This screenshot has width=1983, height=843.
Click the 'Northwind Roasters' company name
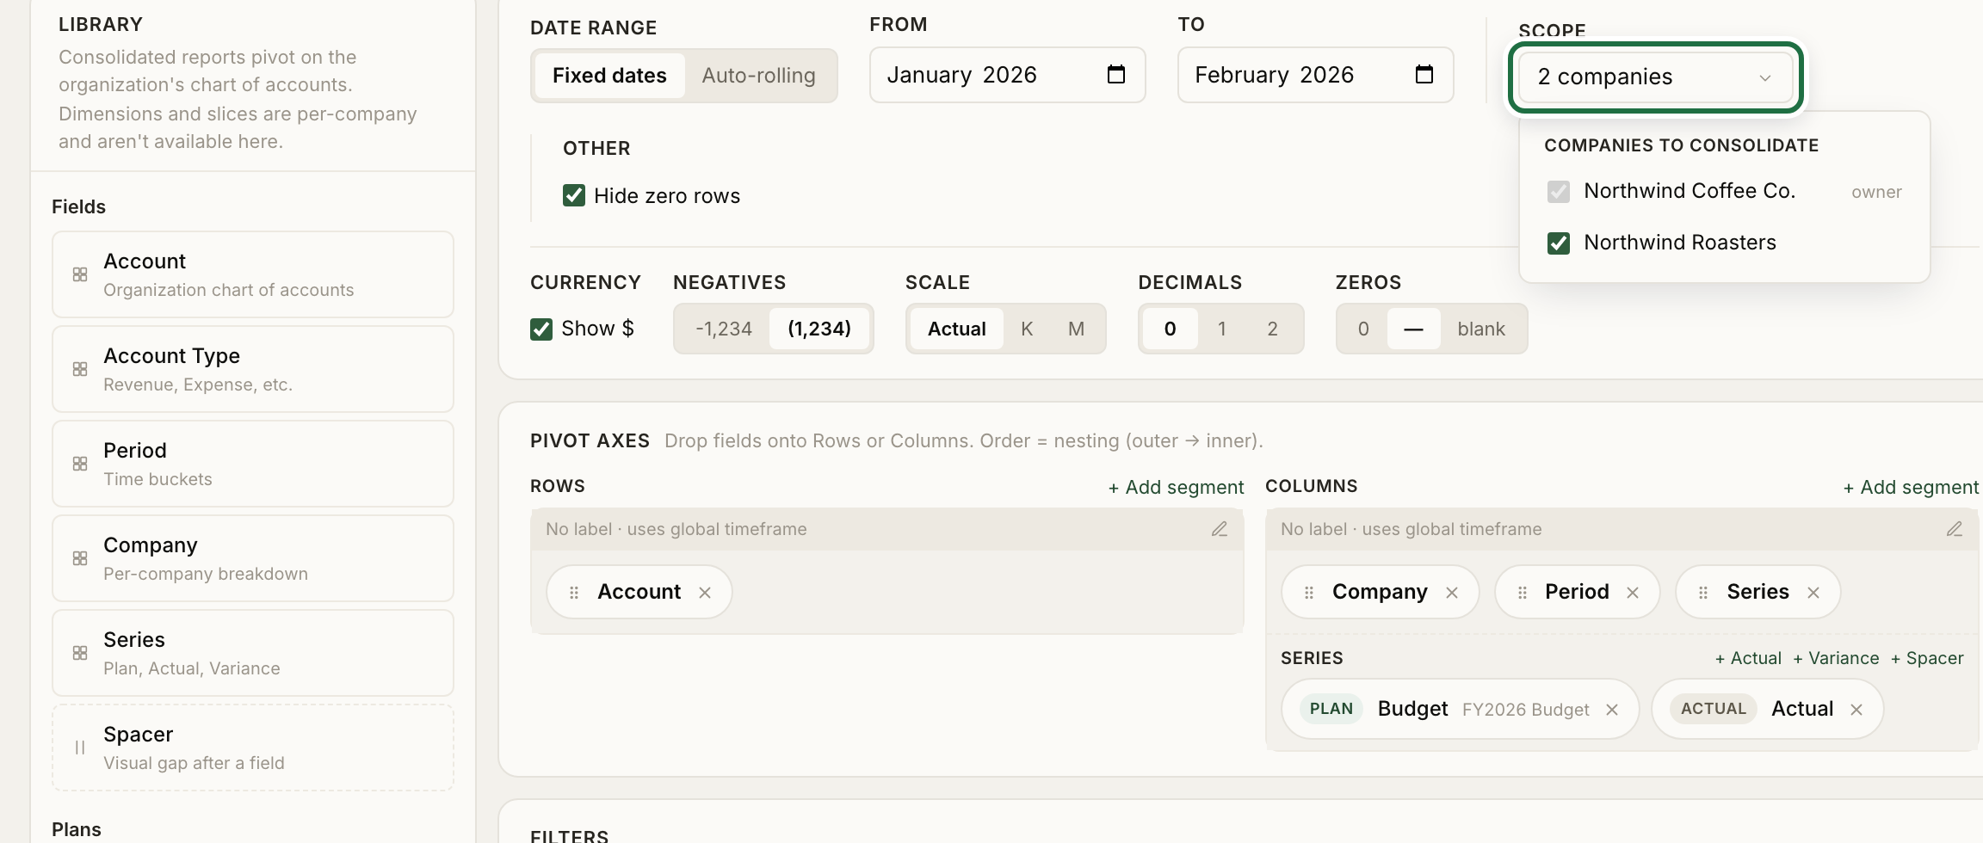pos(1680,243)
